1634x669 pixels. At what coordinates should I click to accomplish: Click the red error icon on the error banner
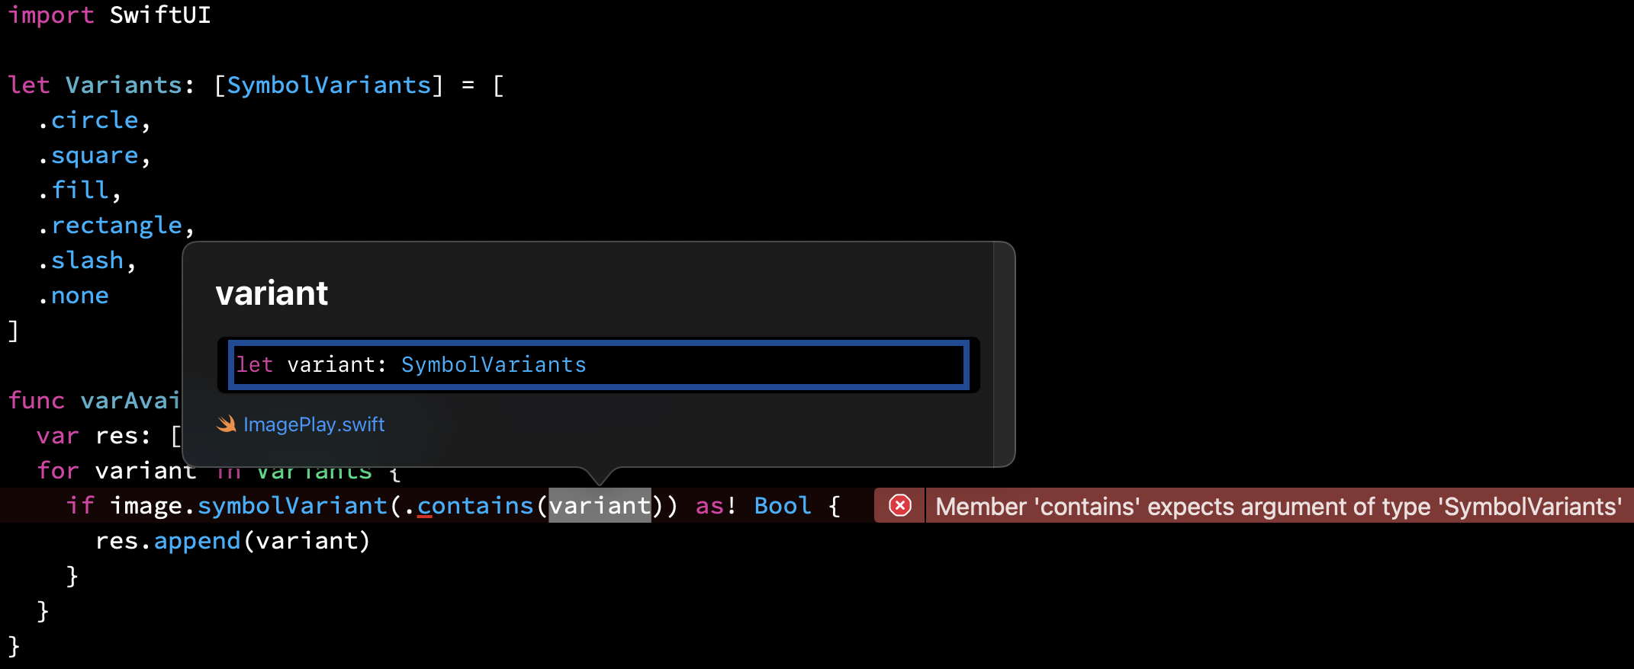[x=900, y=506]
